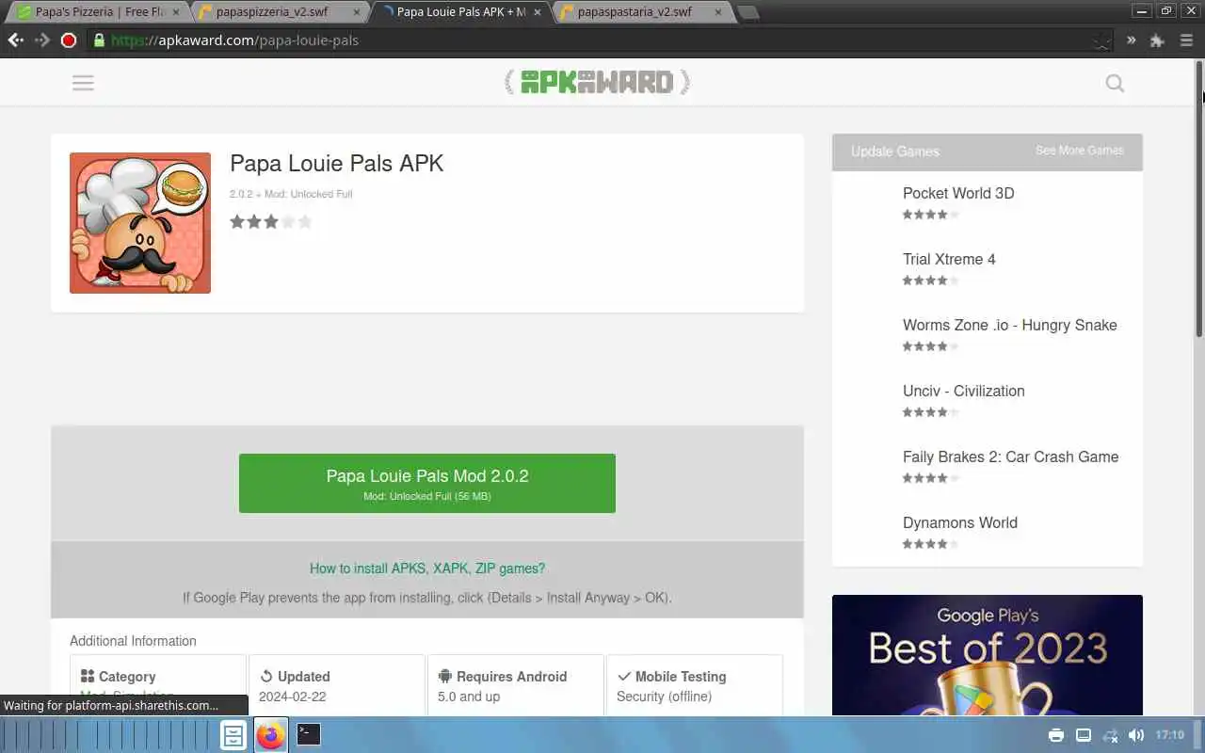Image resolution: width=1205 pixels, height=753 pixels.
Task: Open the site hamburger menu
Action: point(83,83)
